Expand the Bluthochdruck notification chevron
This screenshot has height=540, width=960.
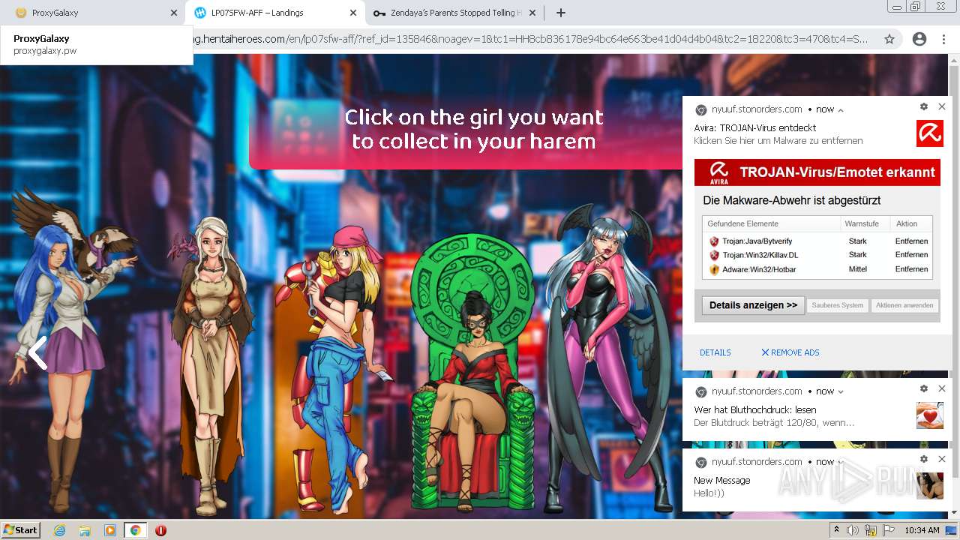click(841, 391)
